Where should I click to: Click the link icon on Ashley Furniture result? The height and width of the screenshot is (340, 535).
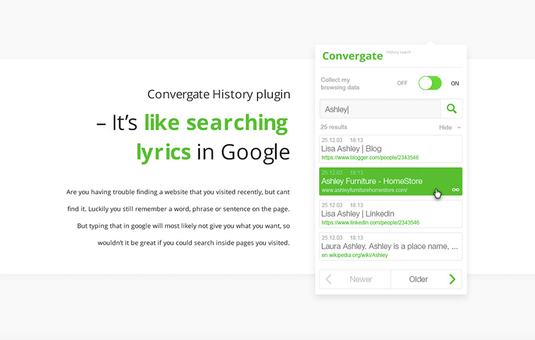455,190
